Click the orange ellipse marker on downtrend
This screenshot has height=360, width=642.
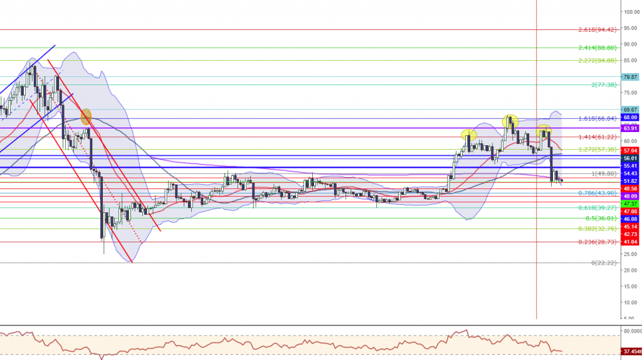(x=85, y=116)
